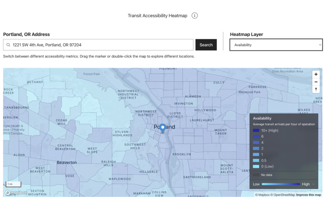Click the LLOYD DISTRICT map label
The height and width of the screenshot is (197, 326).
pyautogui.click(x=175, y=115)
